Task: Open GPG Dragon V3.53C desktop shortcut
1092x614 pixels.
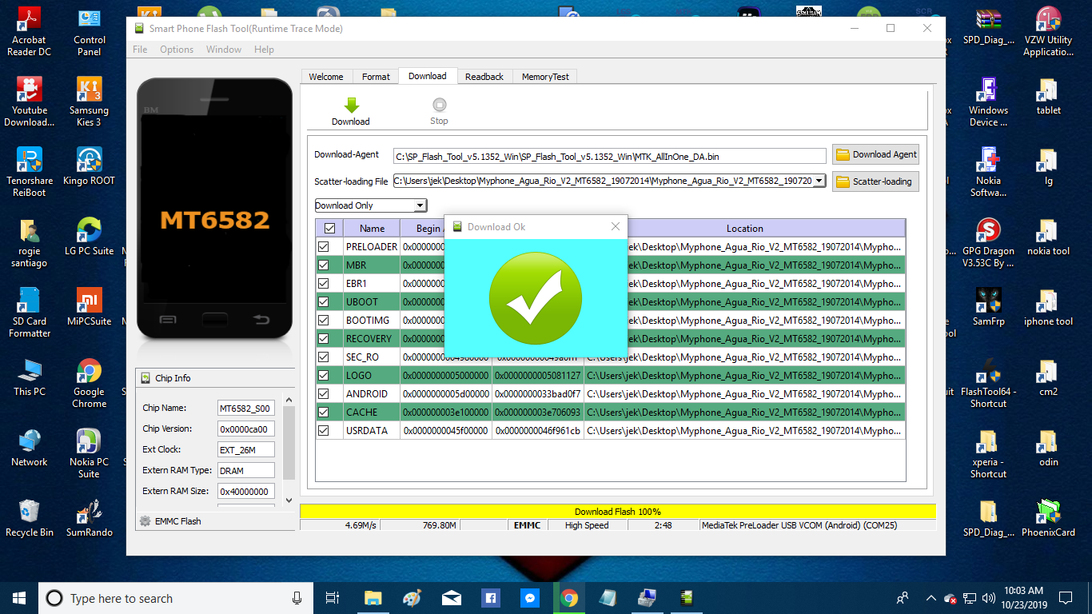Action: [x=988, y=243]
